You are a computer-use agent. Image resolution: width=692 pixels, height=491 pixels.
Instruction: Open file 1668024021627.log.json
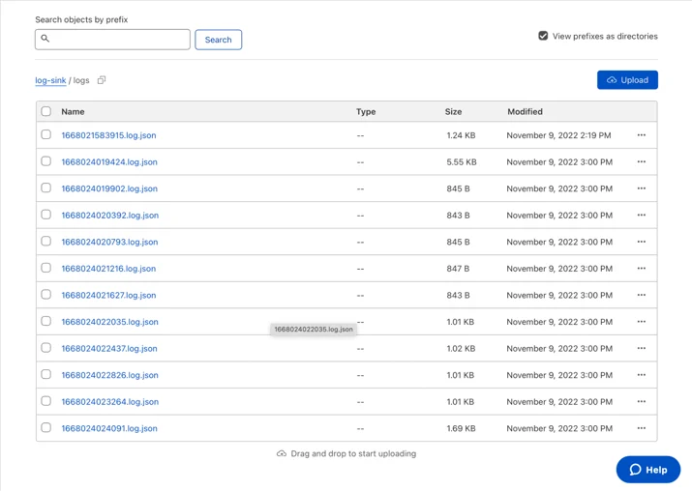pos(108,296)
